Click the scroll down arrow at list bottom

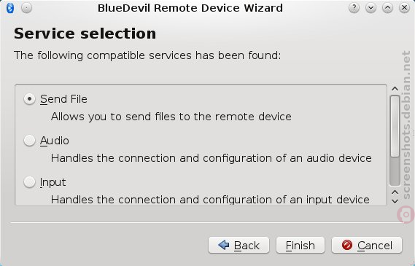395,201
